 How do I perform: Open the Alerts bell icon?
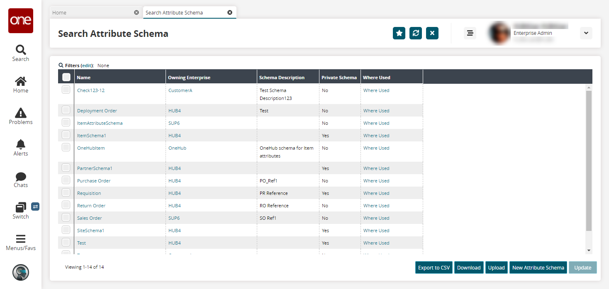[x=20, y=144]
